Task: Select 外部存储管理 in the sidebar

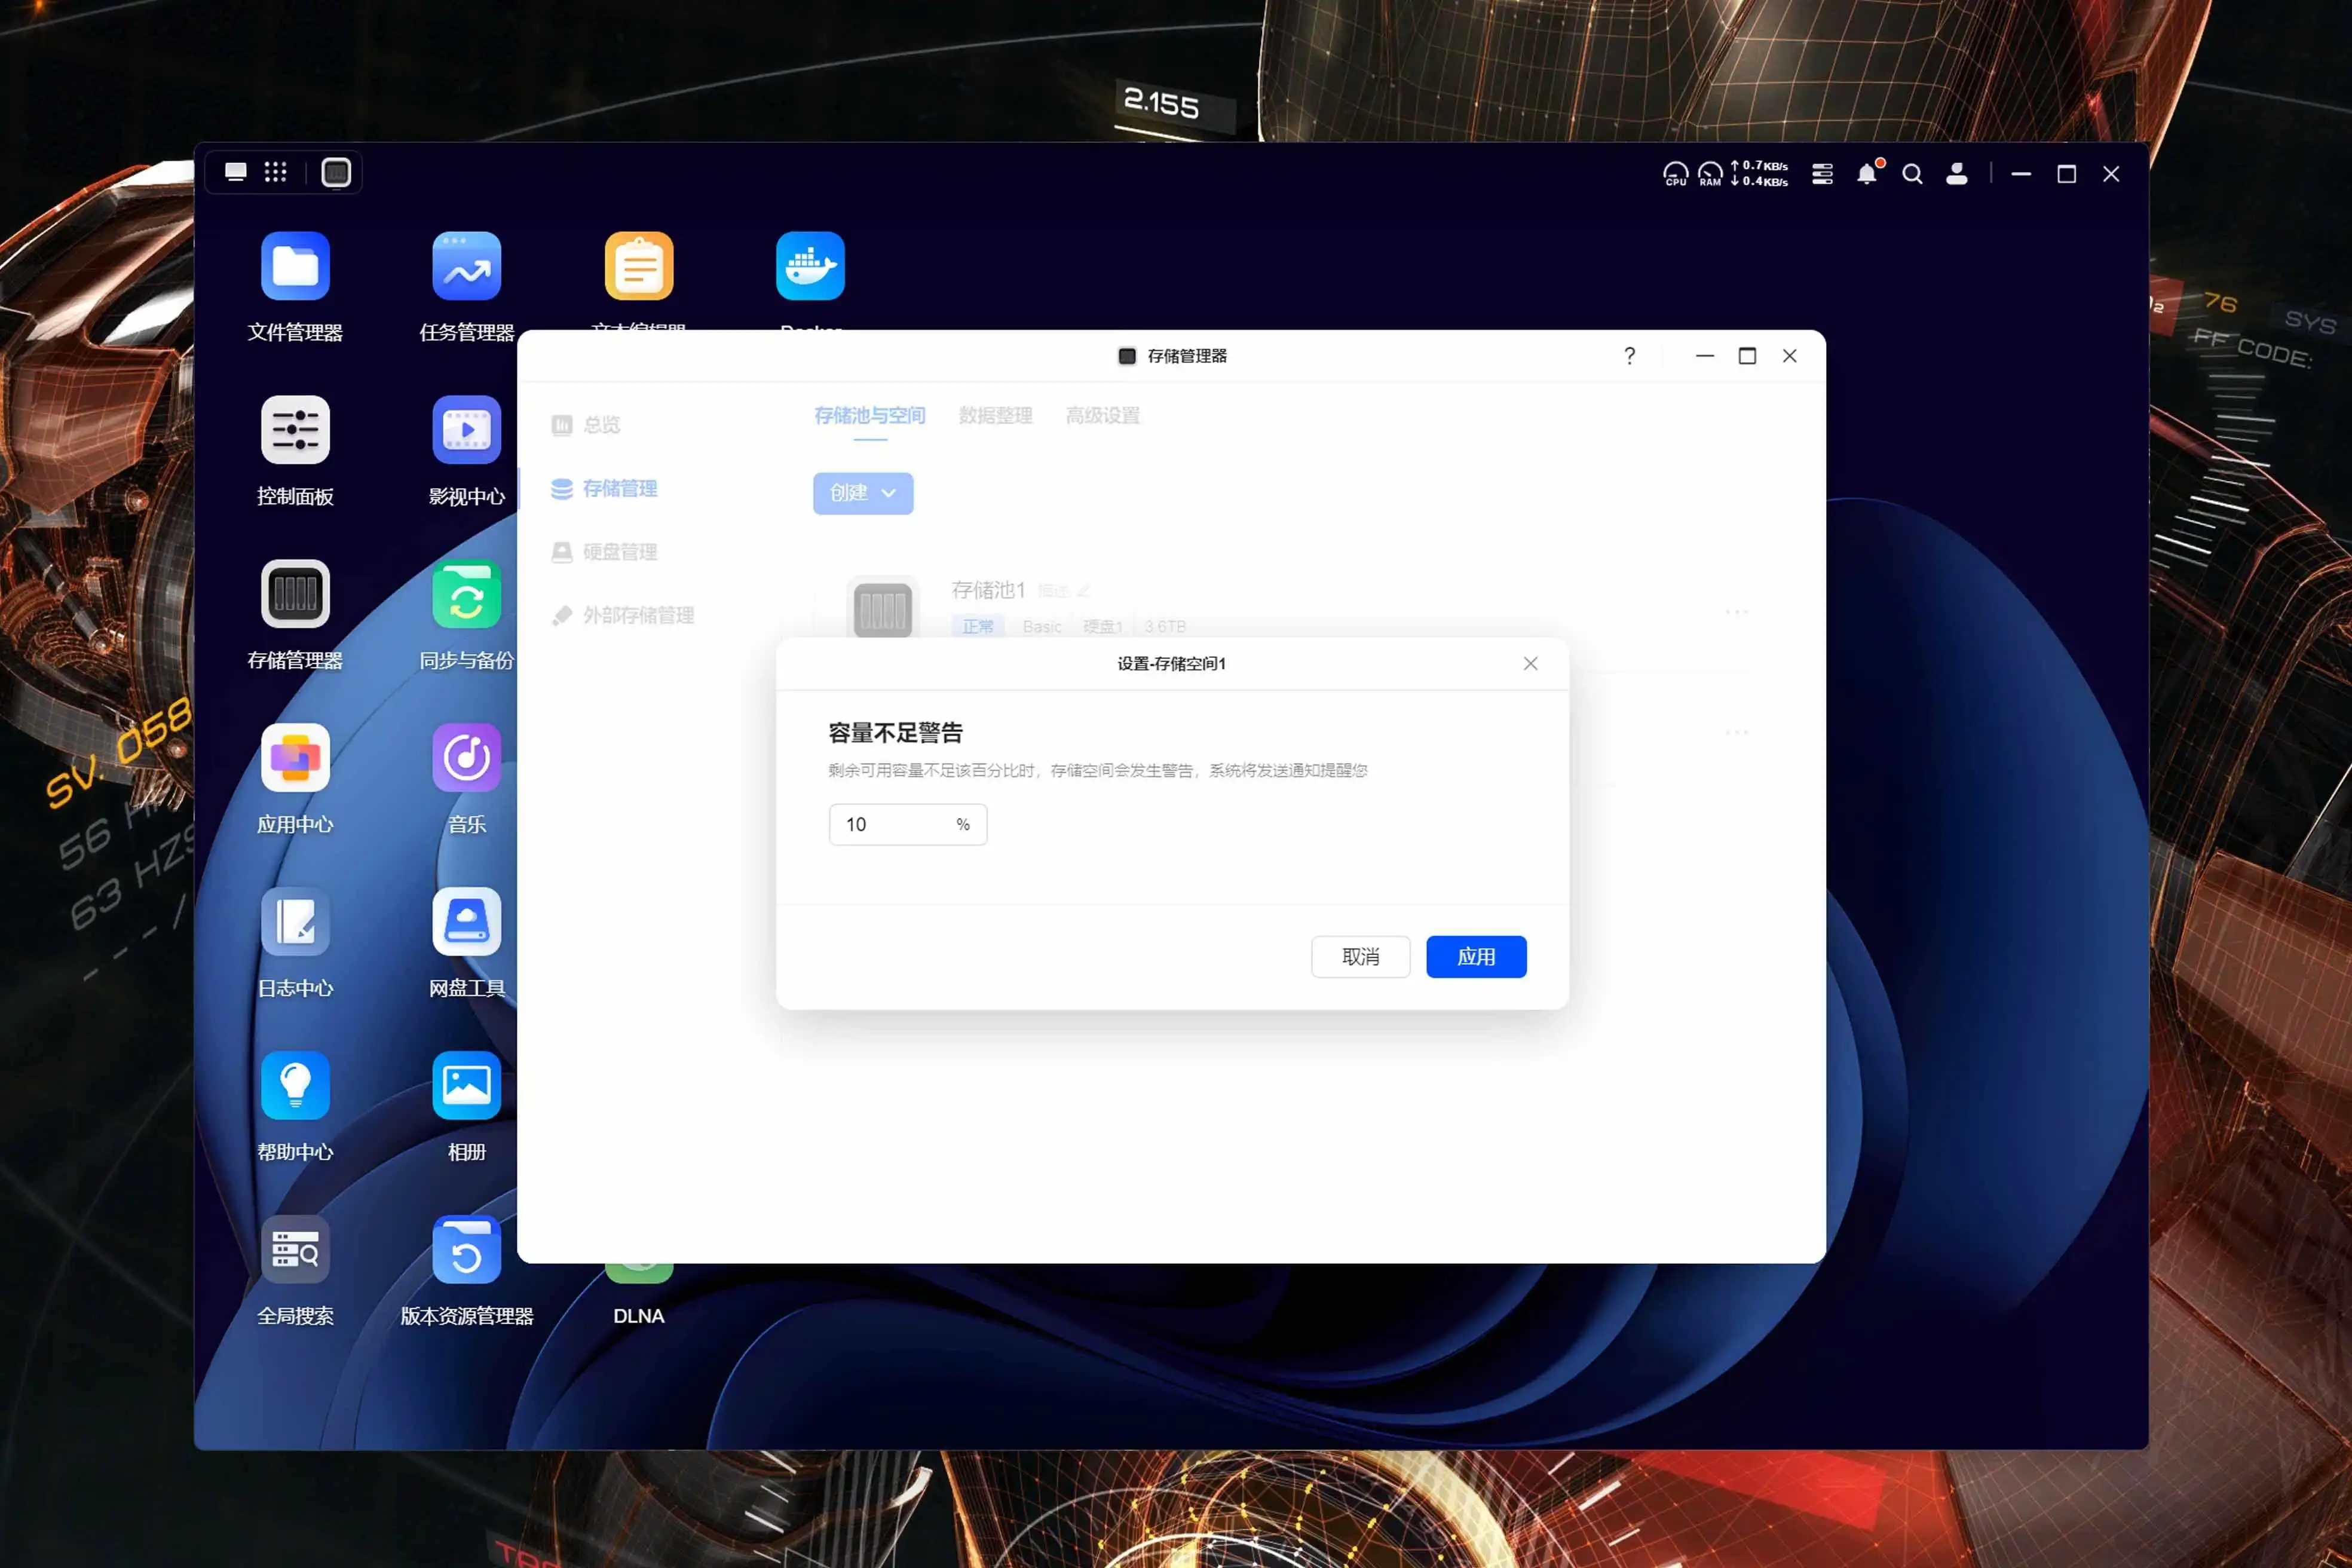Action: (623, 615)
